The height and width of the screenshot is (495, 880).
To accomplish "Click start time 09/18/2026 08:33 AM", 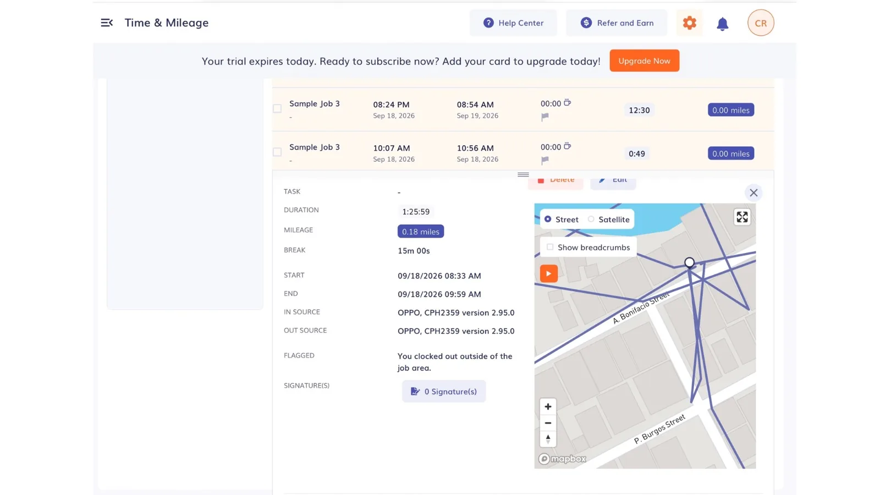I will [x=439, y=276].
